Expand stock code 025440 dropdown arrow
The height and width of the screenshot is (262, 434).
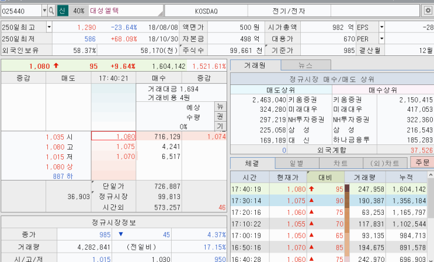point(44,11)
